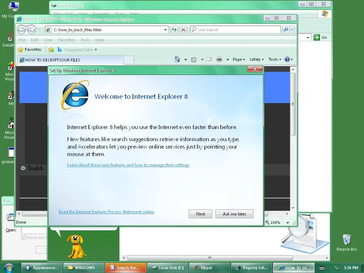Image resolution: width=364 pixels, height=273 pixels.
Task: Toggle Run in separate memory checkbox
Action: click(23, 237)
